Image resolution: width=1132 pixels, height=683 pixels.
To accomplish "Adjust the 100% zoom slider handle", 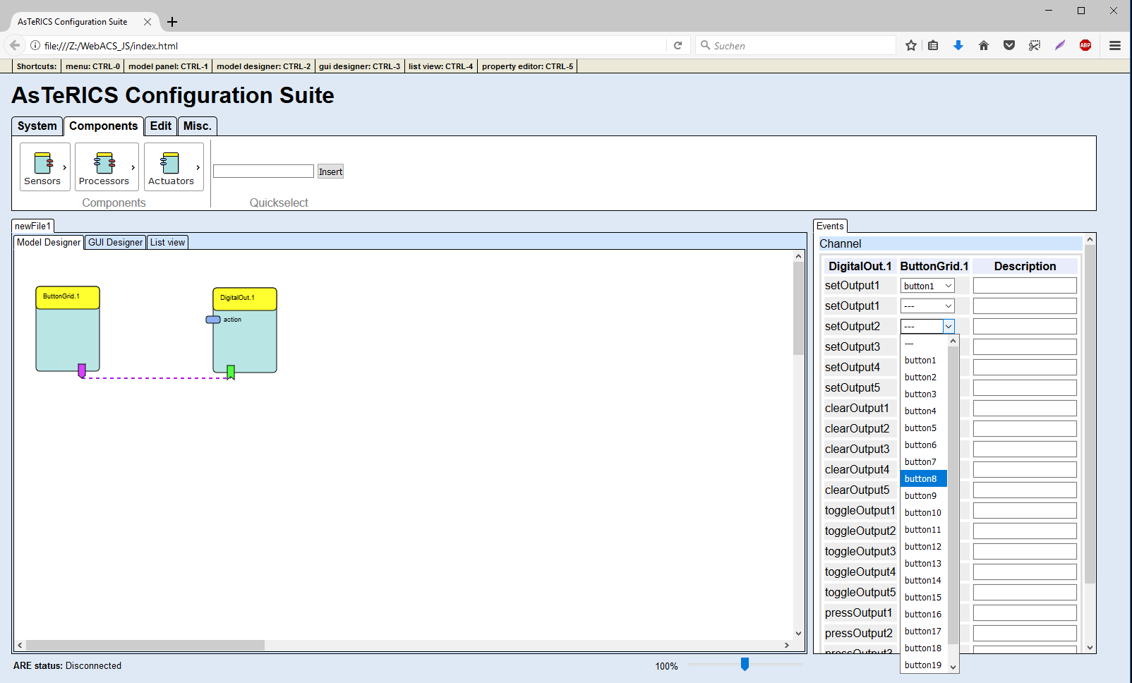I will tap(745, 664).
